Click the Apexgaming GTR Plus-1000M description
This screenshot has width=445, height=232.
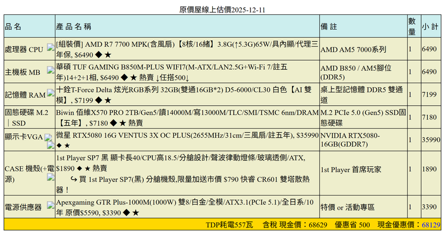[x=185, y=207]
